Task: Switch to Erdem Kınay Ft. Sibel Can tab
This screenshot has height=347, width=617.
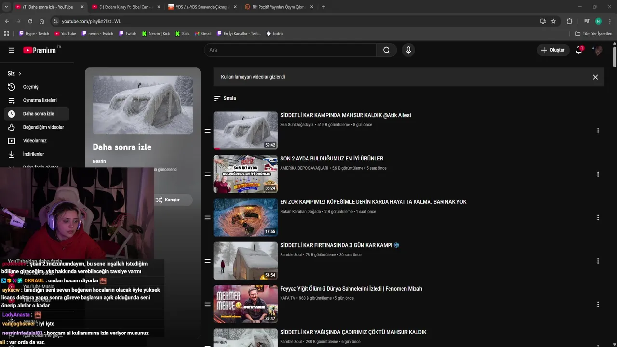Action: point(125,7)
